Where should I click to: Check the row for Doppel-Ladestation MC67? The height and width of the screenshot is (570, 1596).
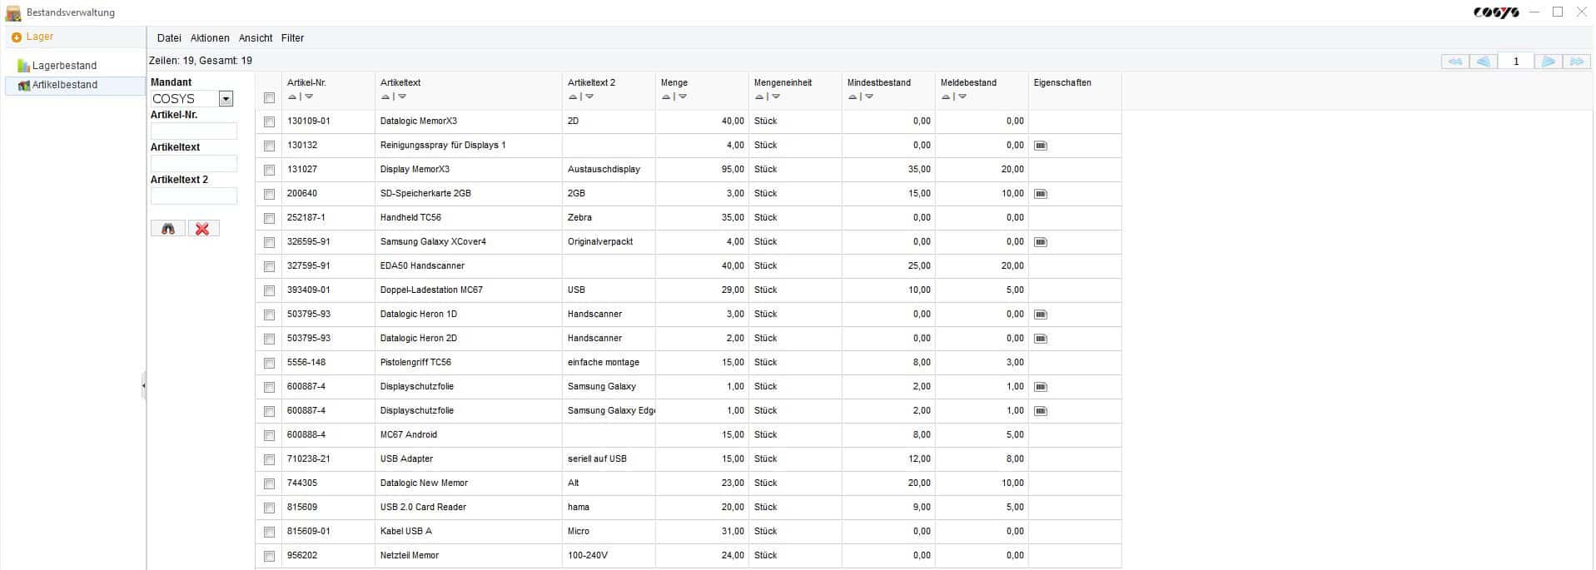269,290
